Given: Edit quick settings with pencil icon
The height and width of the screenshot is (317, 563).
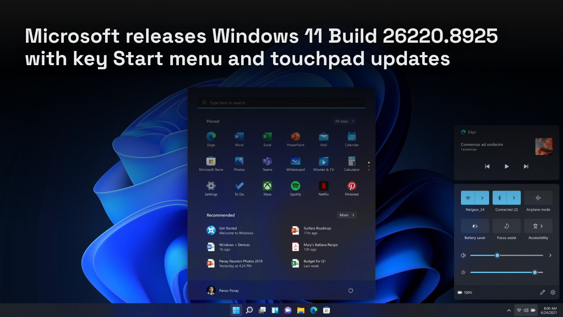Looking at the screenshot, I should 542,292.
